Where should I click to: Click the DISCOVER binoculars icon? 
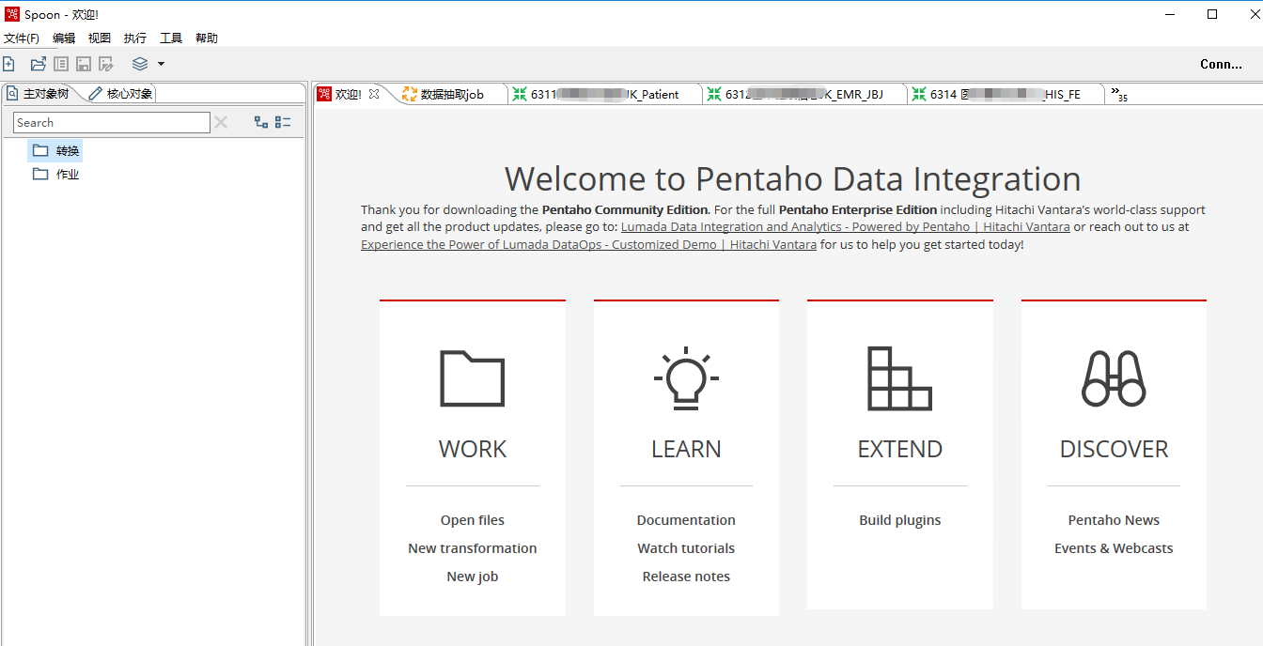(x=1114, y=378)
